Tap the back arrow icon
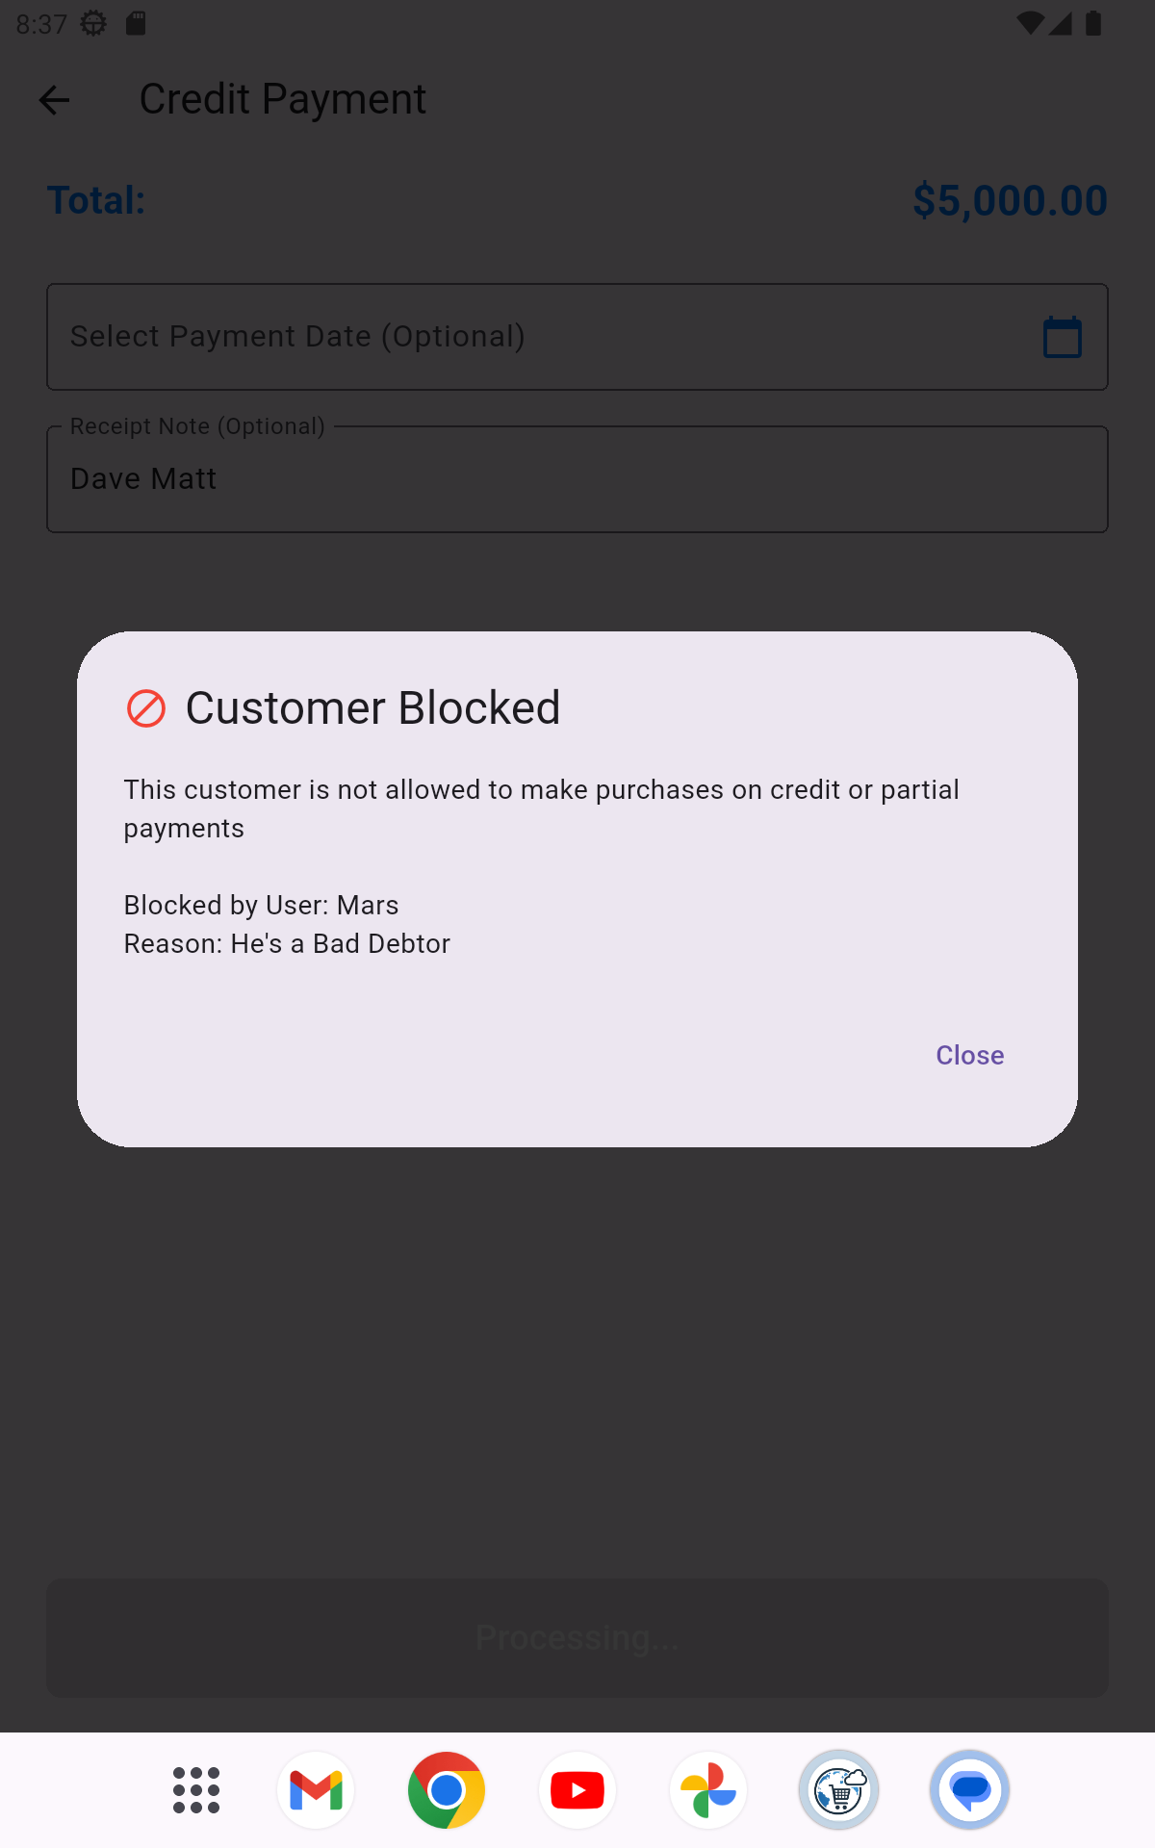Image resolution: width=1155 pixels, height=1848 pixels. coord(54,100)
